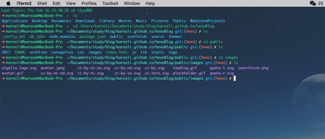The image size is (325, 139).
Task: Click 'Music' in the home listing
Action: [141, 21]
